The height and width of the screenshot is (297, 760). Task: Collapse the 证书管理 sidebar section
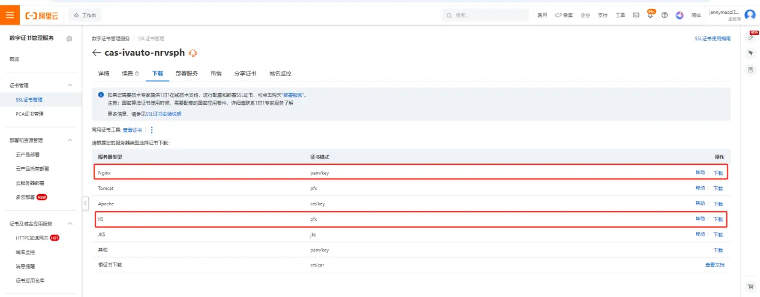[70, 86]
